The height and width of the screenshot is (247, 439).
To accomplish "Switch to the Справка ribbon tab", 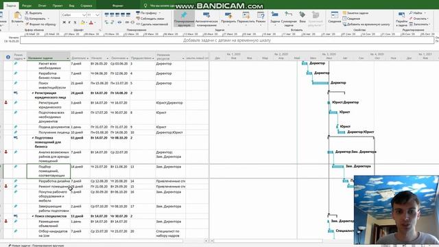I will [86, 5].
